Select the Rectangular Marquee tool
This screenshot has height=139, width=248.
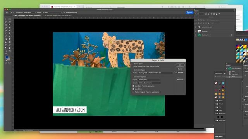point(10,19)
